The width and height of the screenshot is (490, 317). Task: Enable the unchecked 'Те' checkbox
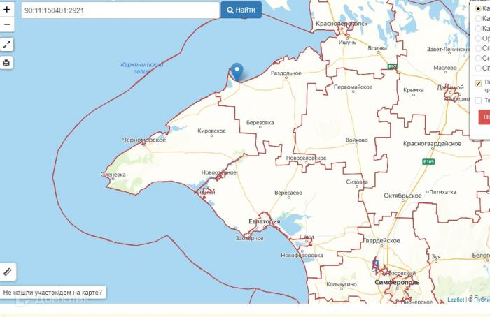pos(478,100)
